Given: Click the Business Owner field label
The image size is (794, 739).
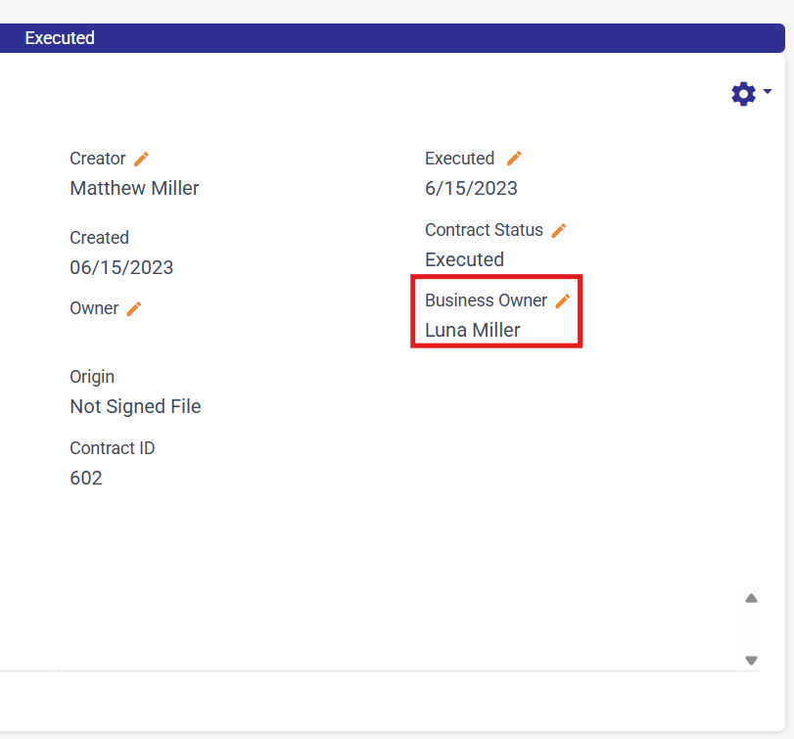Looking at the screenshot, I should click(486, 300).
